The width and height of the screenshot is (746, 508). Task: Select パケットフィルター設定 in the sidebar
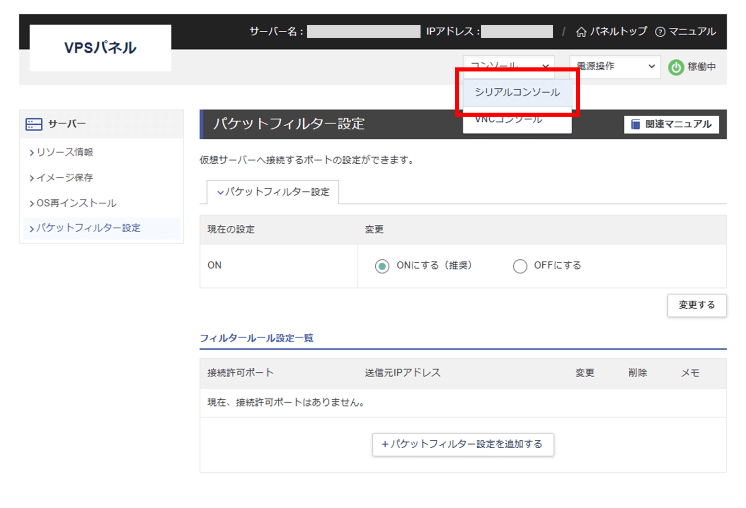pos(88,228)
